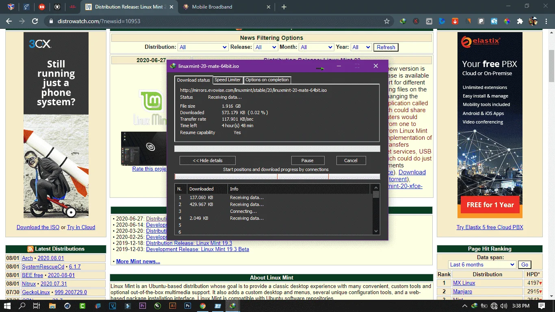Pause the linuxmint ISO download

tap(308, 160)
